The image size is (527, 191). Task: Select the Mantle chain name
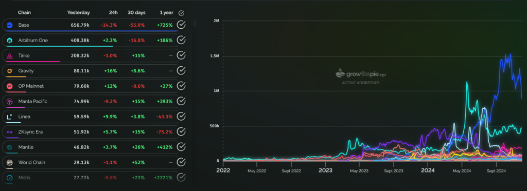pyautogui.click(x=26, y=147)
